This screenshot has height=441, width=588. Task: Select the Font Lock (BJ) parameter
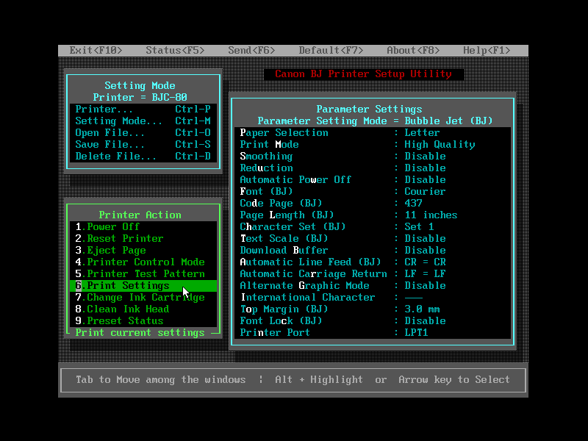(x=373, y=320)
